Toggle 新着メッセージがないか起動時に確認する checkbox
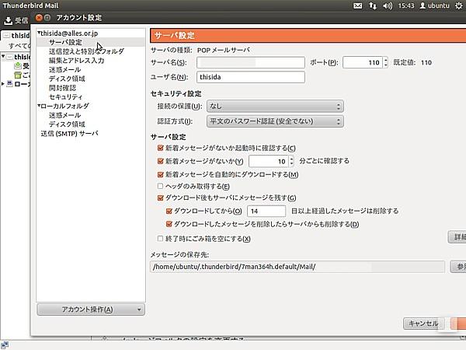The width and height of the screenshot is (466, 350). click(x=161, y=148)
